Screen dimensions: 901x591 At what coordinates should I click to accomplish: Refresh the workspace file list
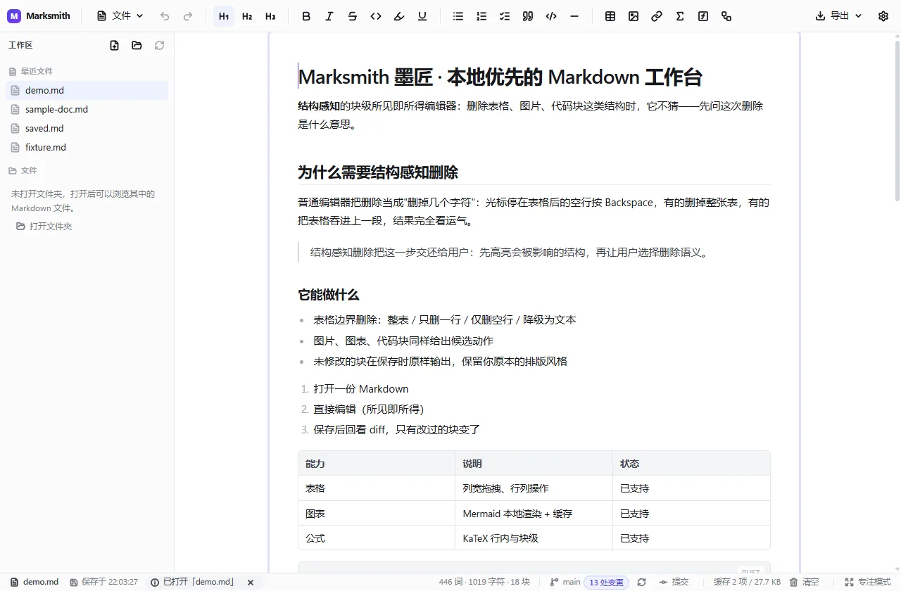click(x=160, y=45)
